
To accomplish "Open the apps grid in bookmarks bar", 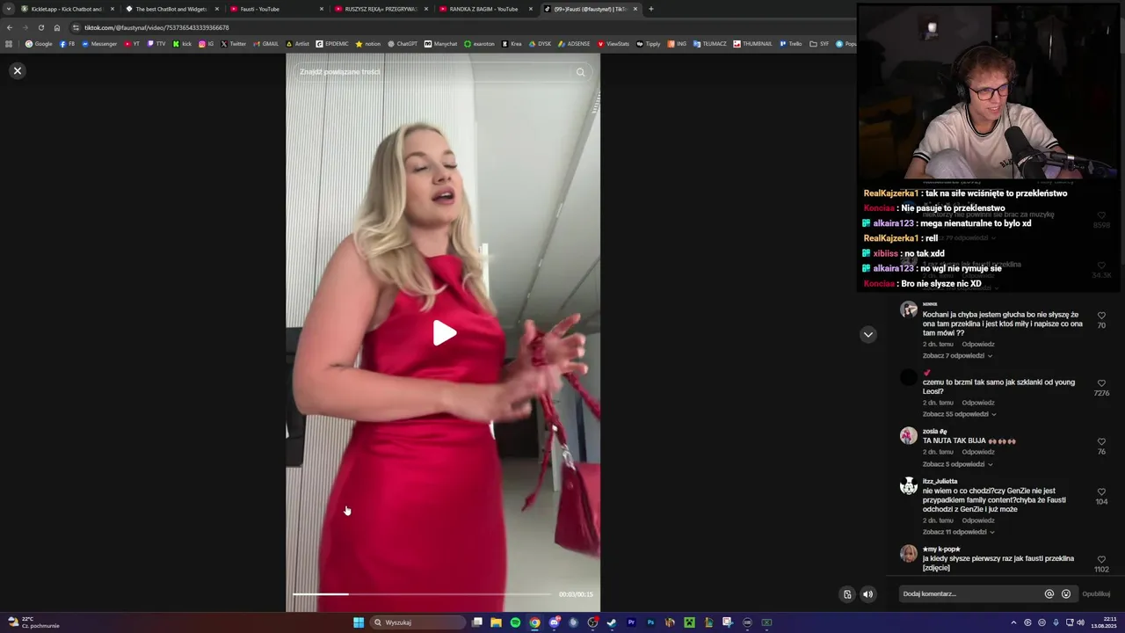I will coord(9,44).
